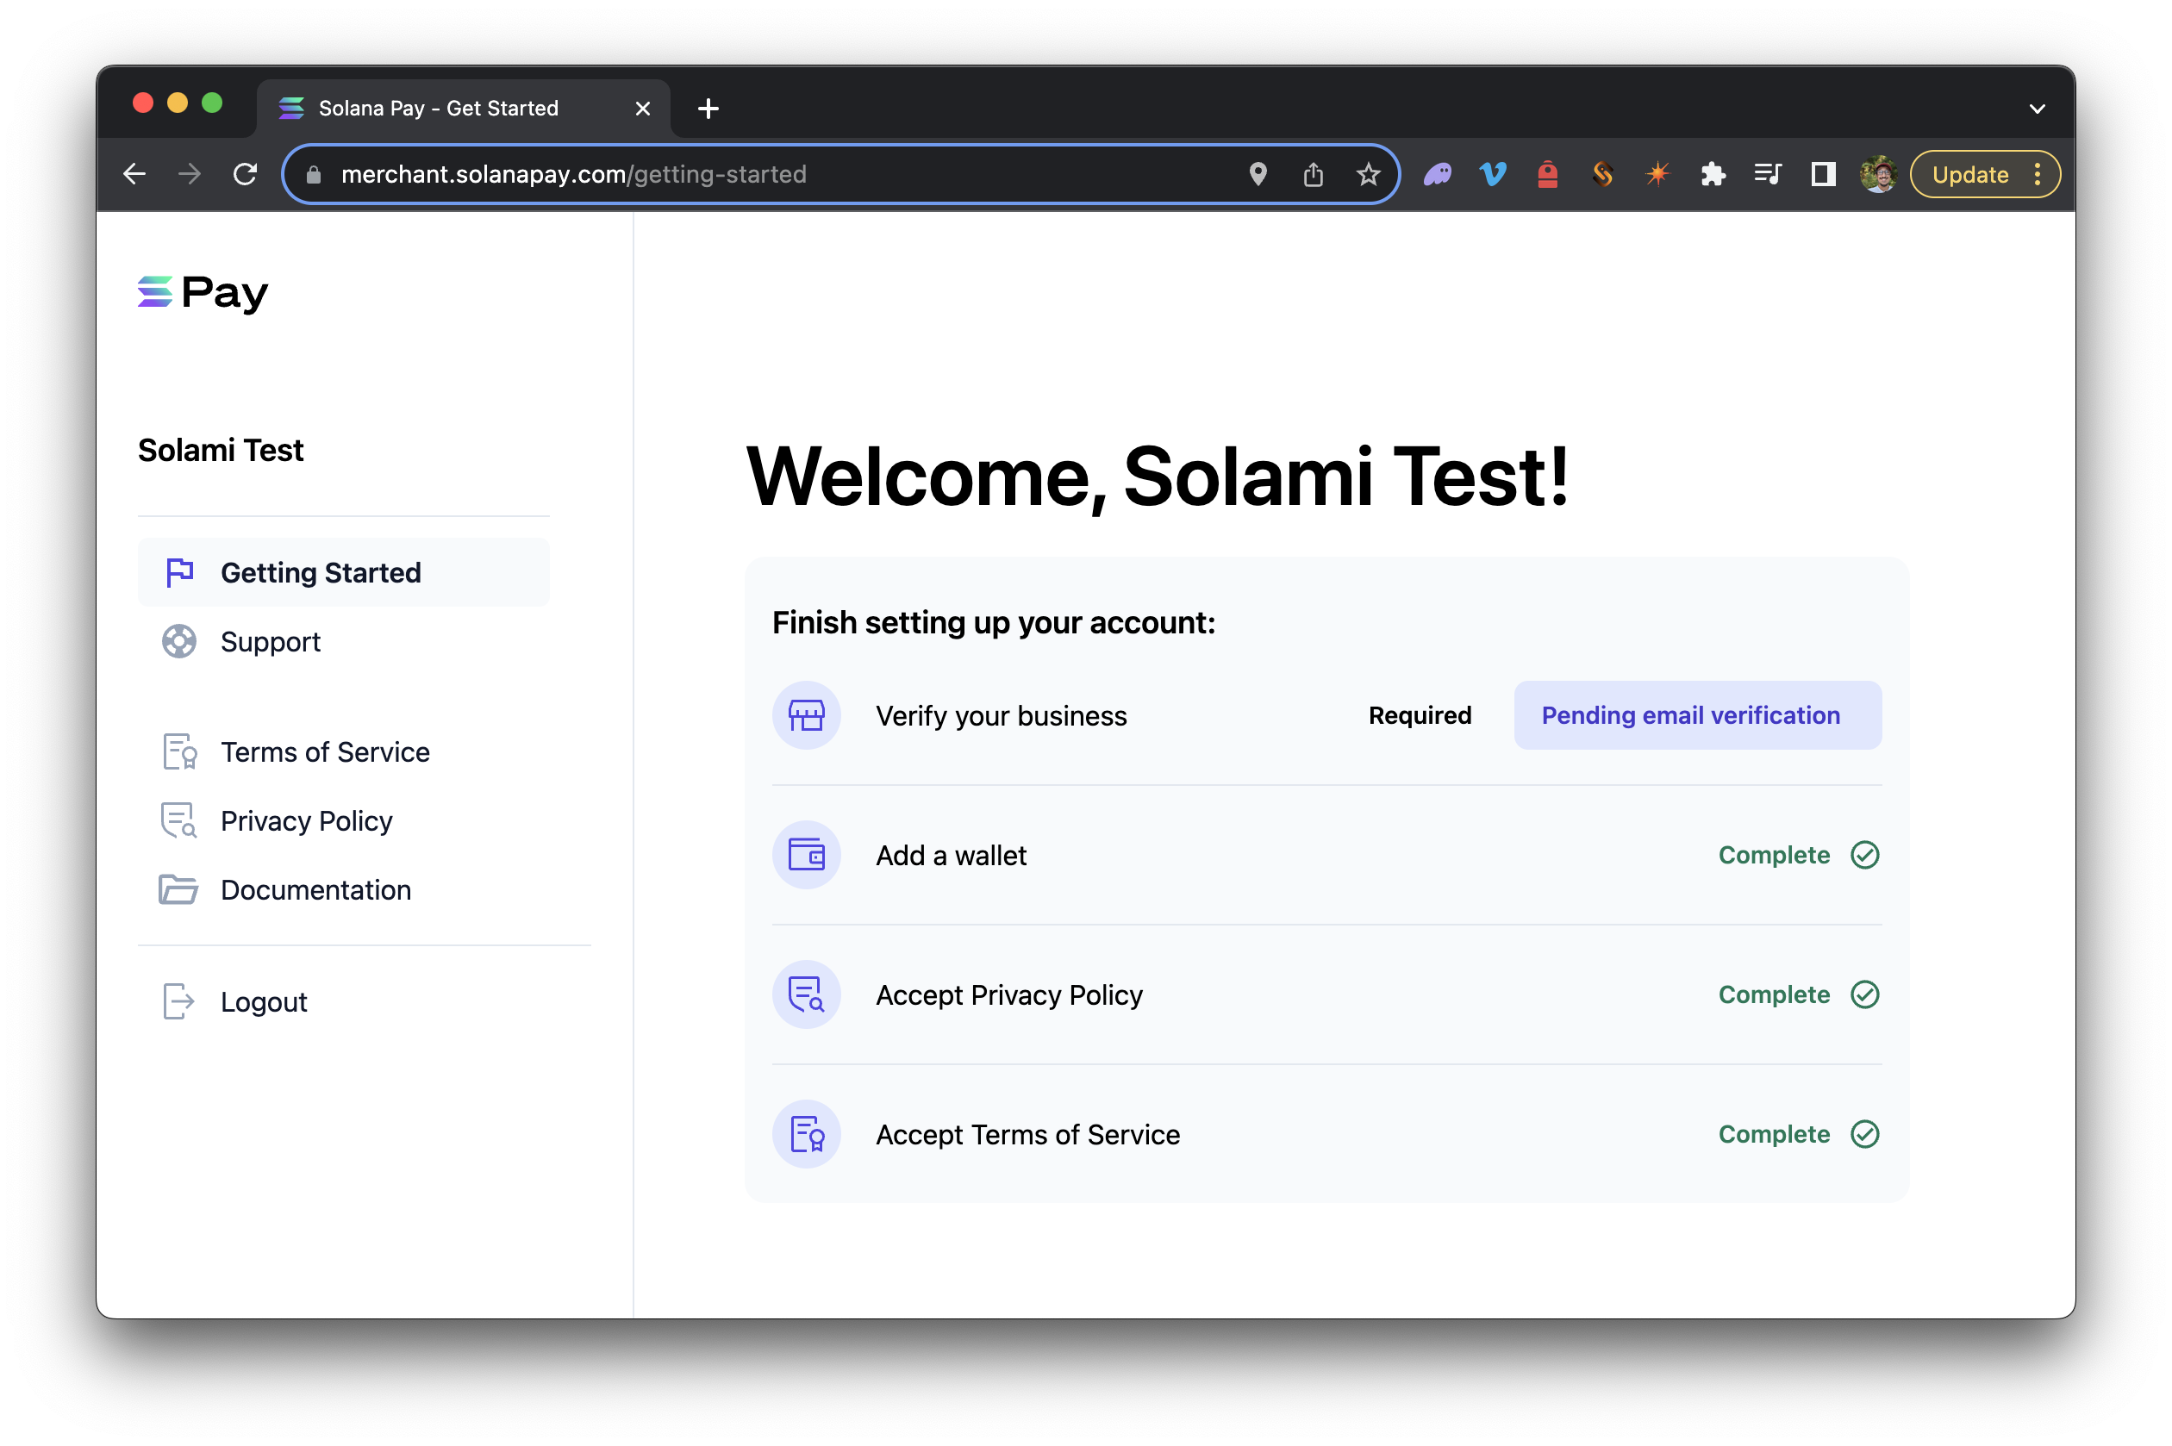Image resolution: width=2172 pixels, height=1446 pixels.
Task: Click the Solana Pay logo
Action: 203,293
